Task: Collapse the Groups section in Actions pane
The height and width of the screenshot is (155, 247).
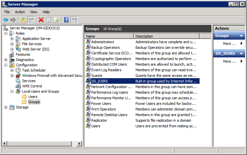Action: (x=241, y=36)
